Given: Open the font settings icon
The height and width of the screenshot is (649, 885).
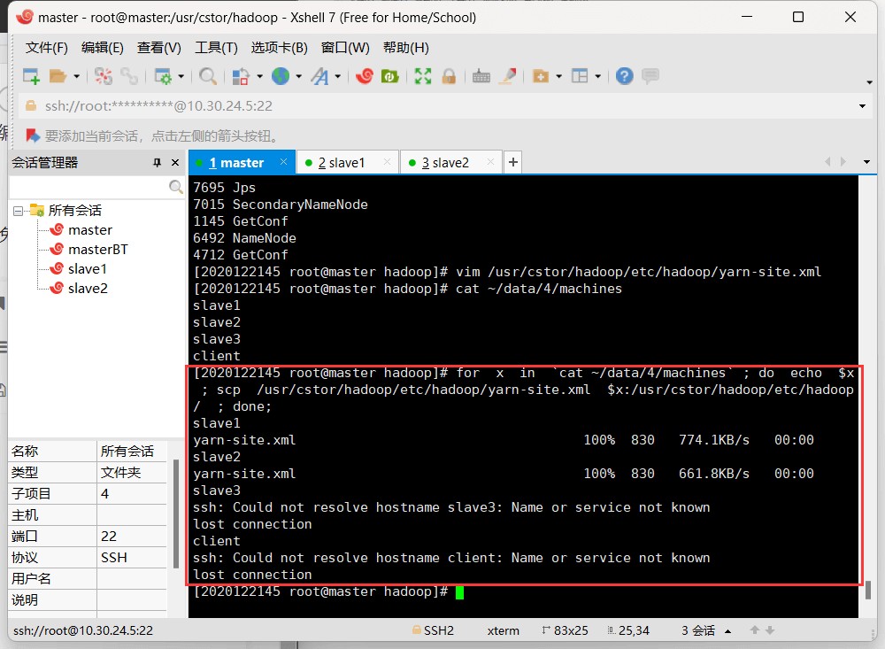Looking at the screenshot, I should (x=319, y=76).
